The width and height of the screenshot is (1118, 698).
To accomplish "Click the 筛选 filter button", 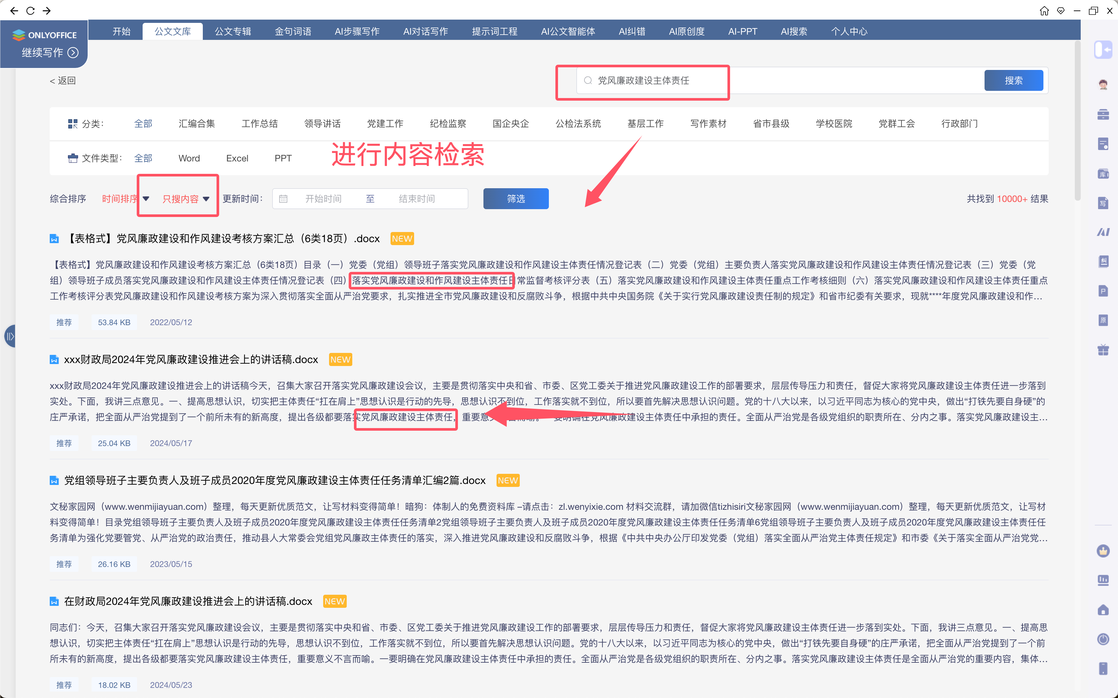I will tap(516, 198).
